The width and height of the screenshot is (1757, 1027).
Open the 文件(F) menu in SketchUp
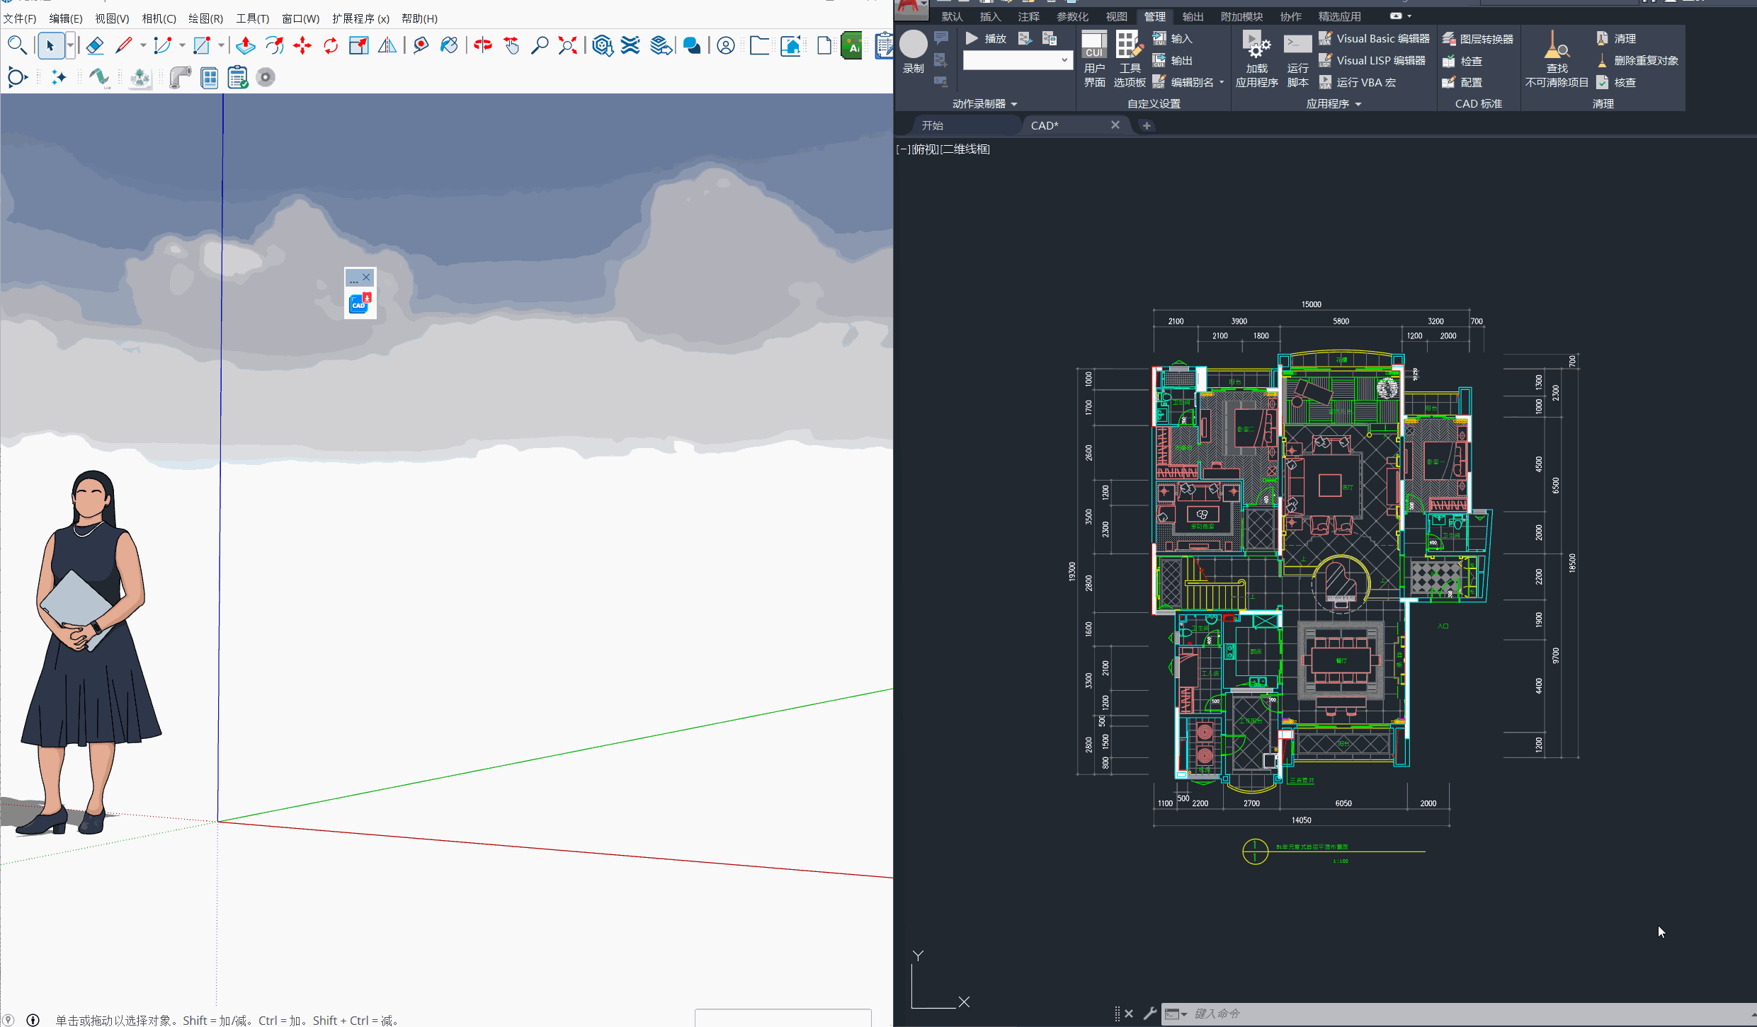(x=20, y=18)
